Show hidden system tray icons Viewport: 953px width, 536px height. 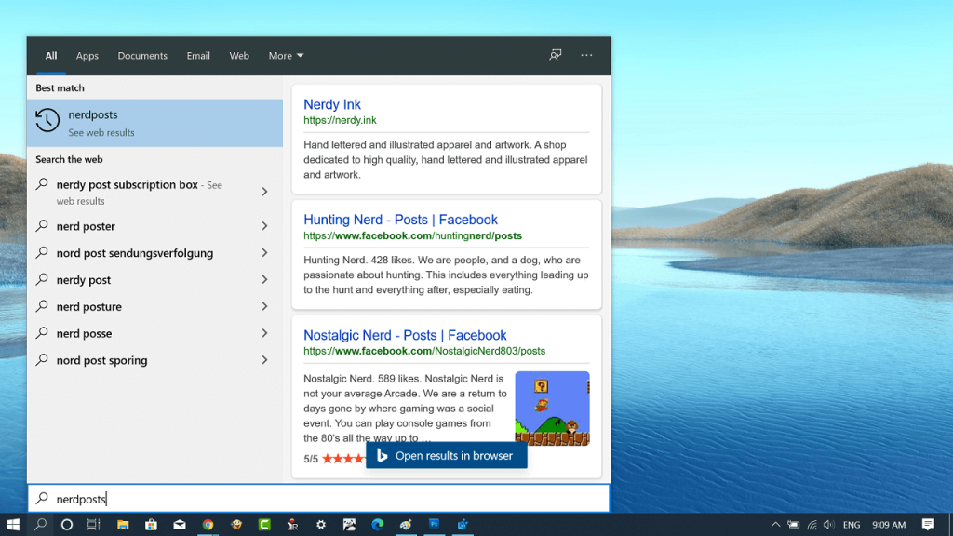(775, 525)
